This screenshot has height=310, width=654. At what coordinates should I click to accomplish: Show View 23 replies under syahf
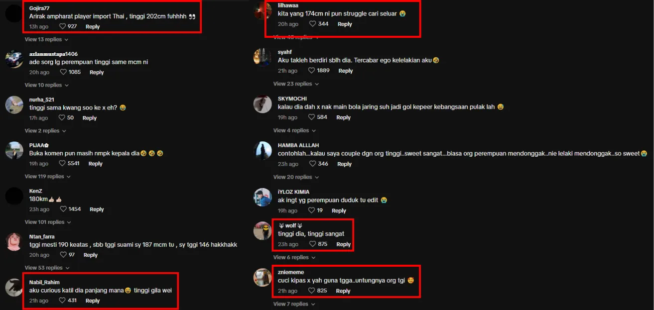click(296, 84)
